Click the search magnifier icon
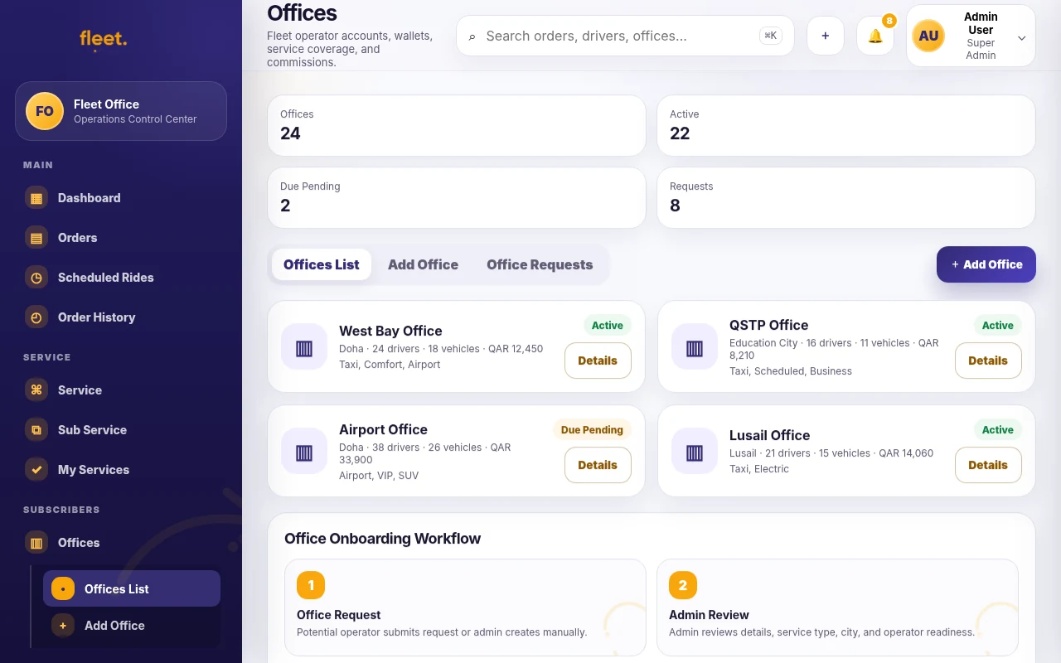1061x663 pixels. click(x=472, y=36)
